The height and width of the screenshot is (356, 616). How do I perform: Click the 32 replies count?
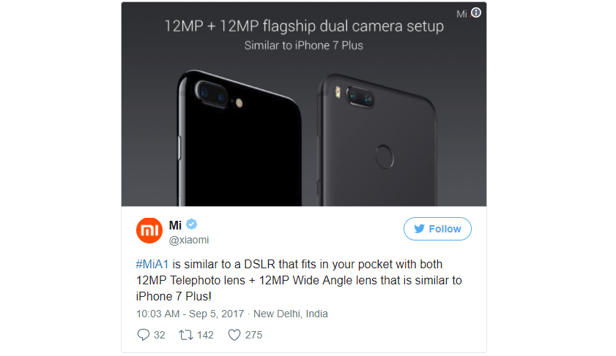click(x=160, y=335)
